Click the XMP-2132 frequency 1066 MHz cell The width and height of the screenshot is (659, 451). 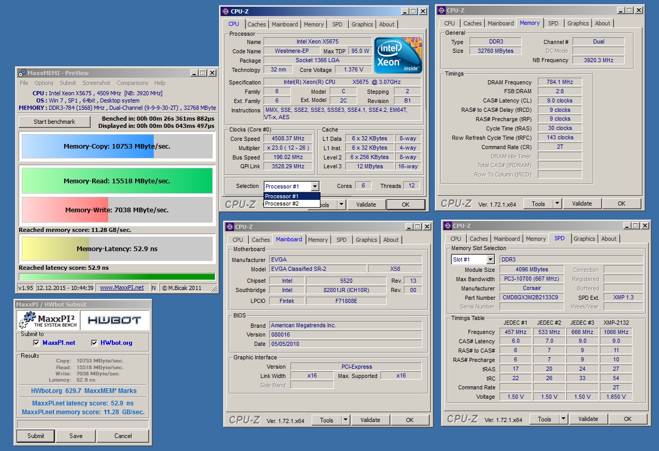[616, 332]
